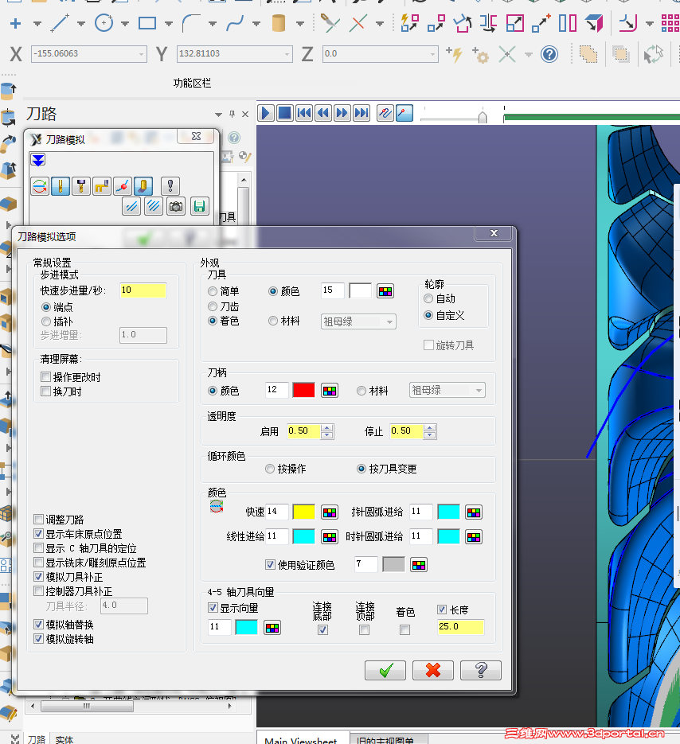This screenshot has height=744, width=680.
Task: Click the trim scissors tool
Action: pos(330,23)
